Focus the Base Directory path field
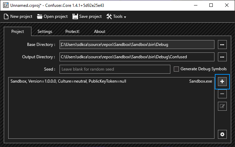235x147 pixels. (x=137, y=45)
